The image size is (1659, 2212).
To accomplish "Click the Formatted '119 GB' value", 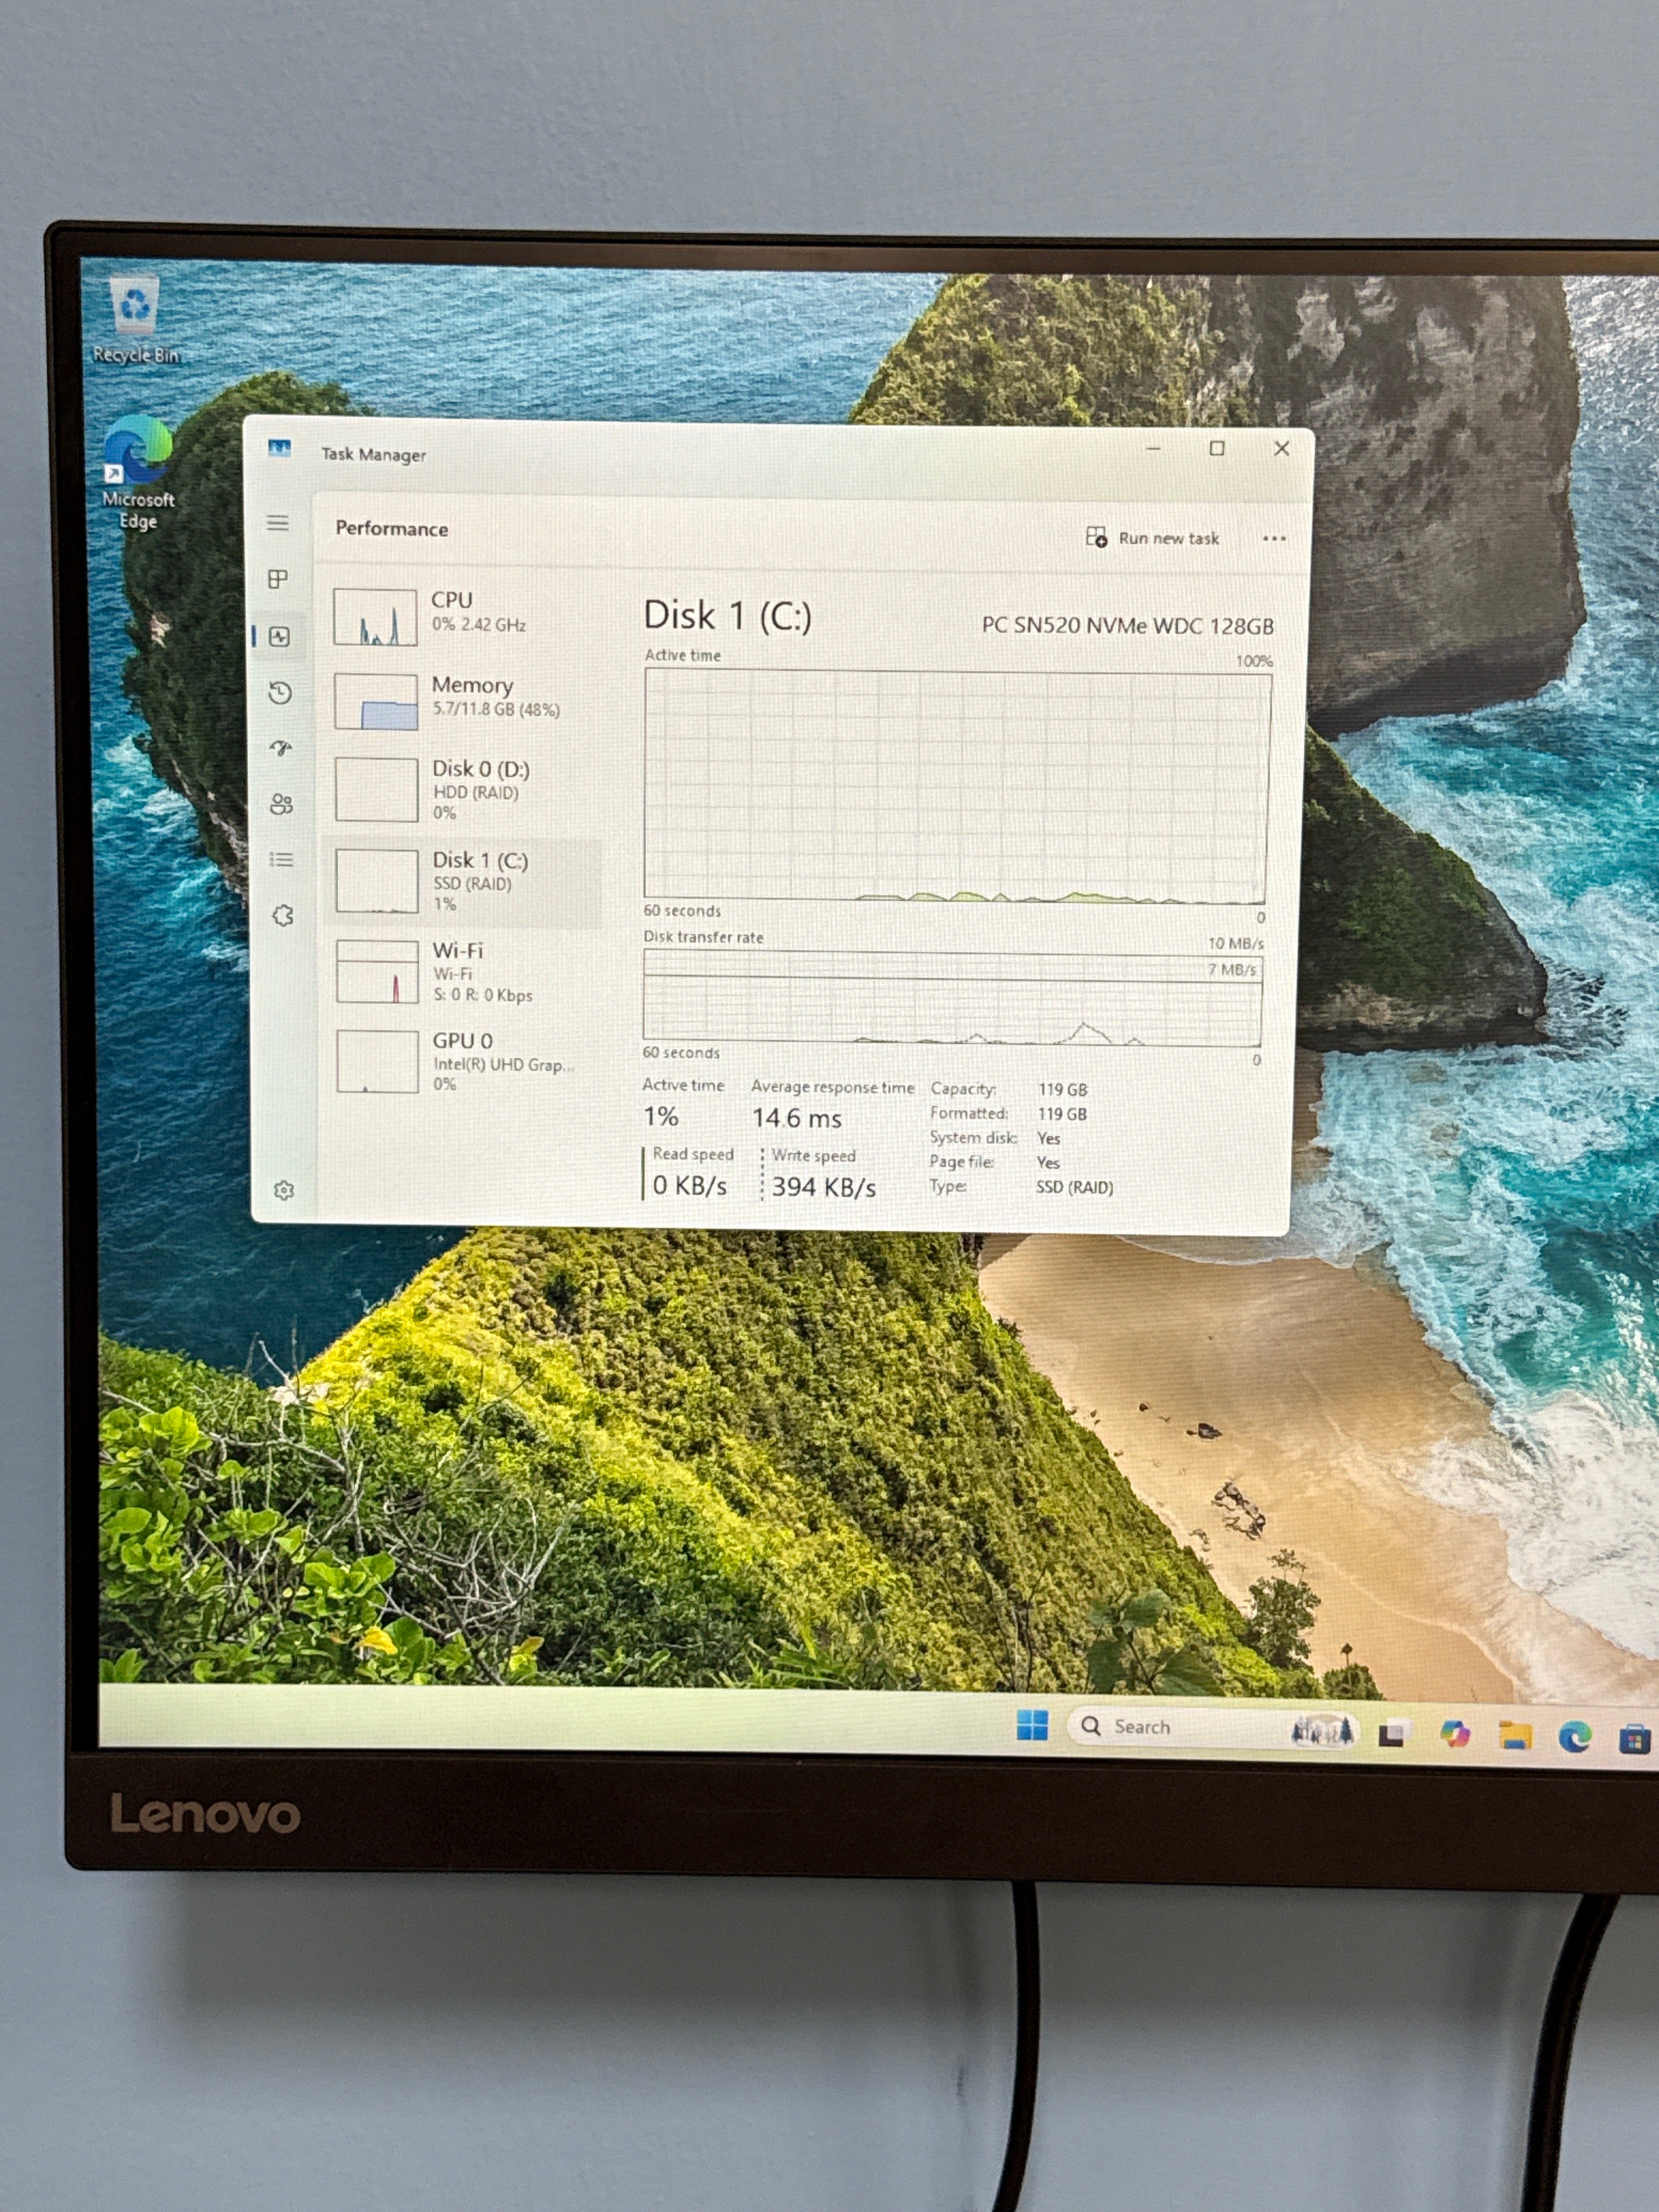I will (1062, 1113).
